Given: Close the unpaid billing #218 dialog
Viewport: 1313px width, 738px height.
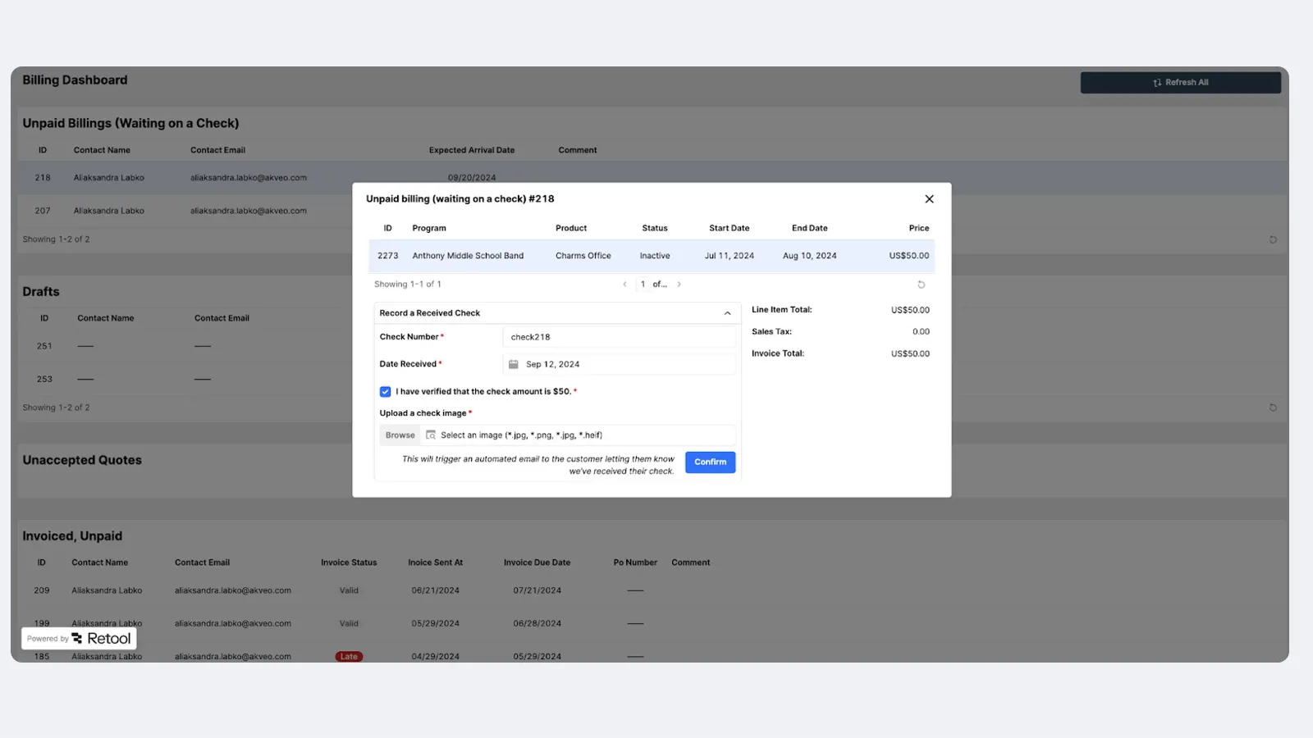Looking at the screenshot, I should (x=929, y=199).
